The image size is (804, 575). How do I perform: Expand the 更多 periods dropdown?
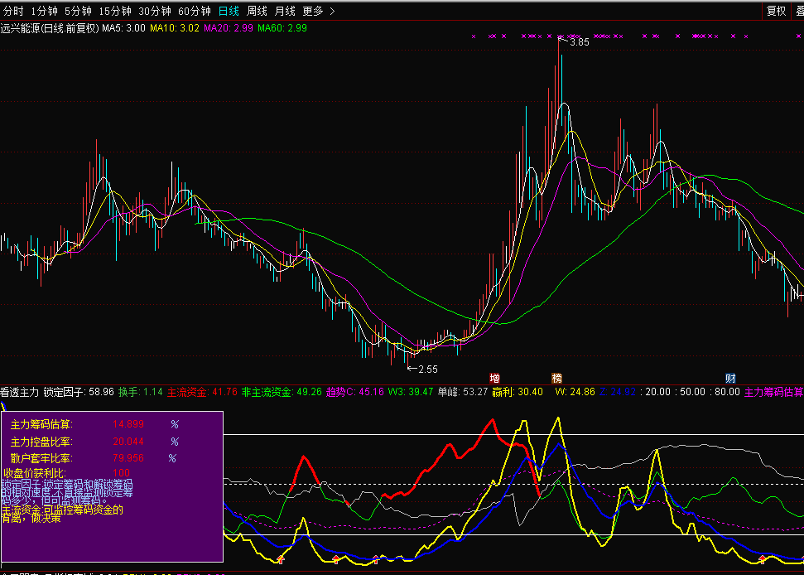(x=319, y=11)
